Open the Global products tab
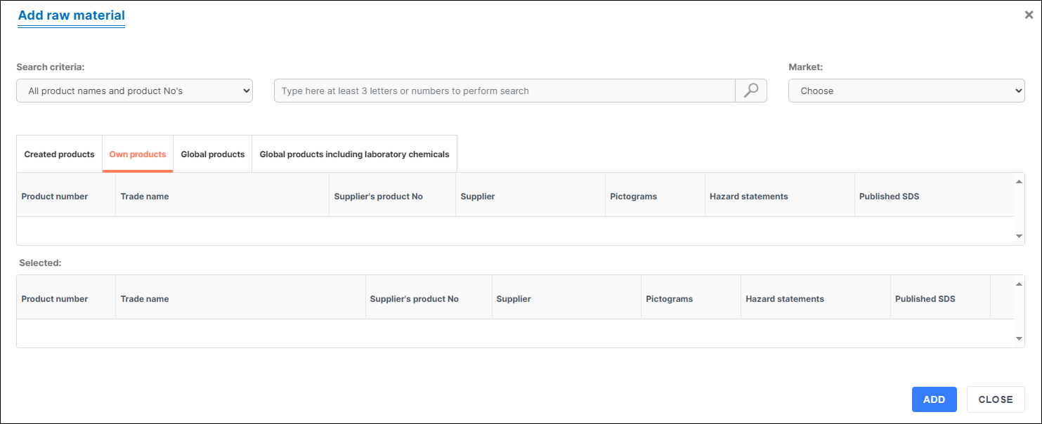1042x424 pixels. point(213,154)
